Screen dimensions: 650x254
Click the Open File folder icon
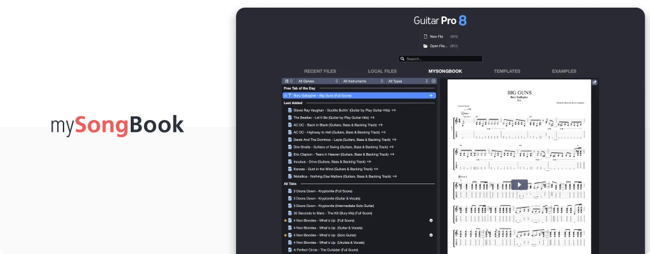(x=425, y=46)
